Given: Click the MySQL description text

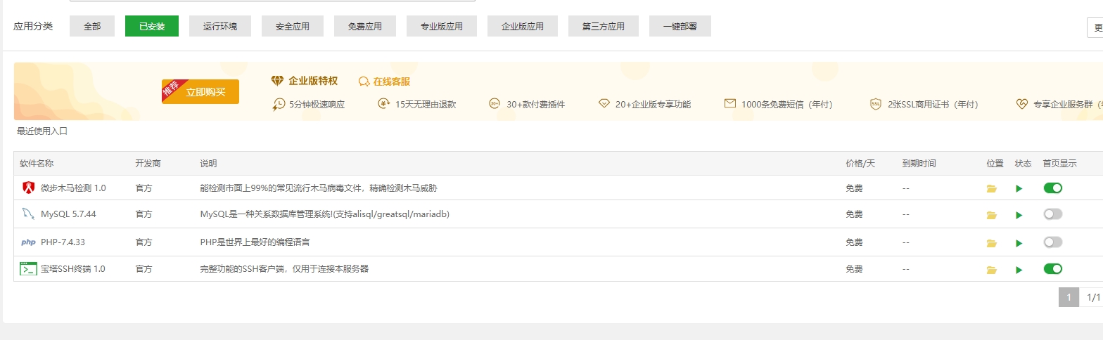Looking at the screenshot, I should pos(325,214).
